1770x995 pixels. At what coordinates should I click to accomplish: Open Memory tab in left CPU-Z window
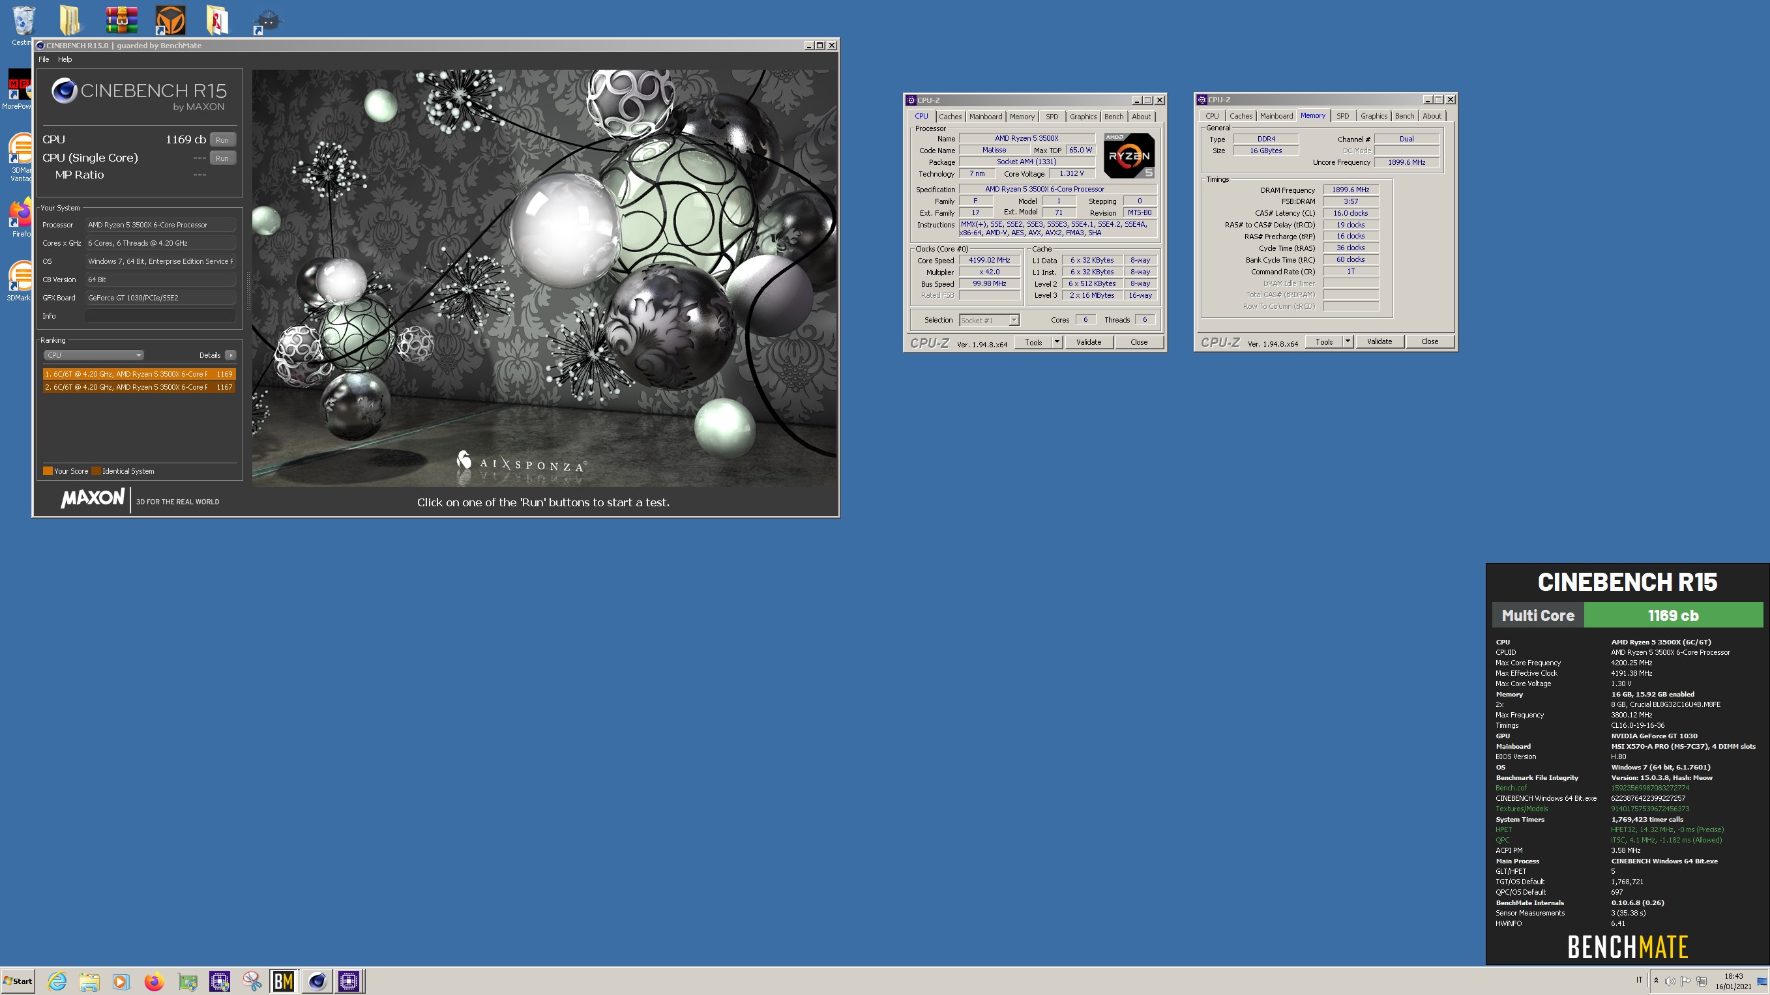(1022, 117)
